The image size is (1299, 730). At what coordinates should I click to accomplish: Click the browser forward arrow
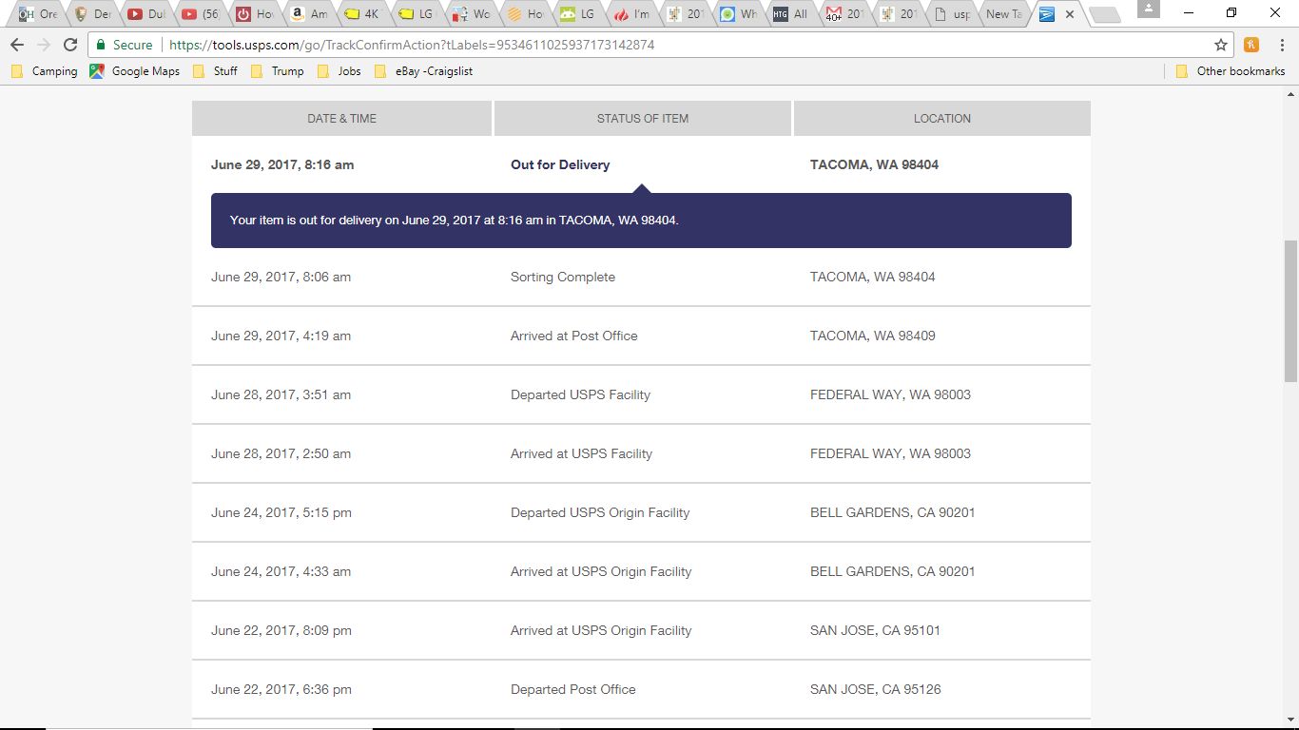[x=44, y=45]
